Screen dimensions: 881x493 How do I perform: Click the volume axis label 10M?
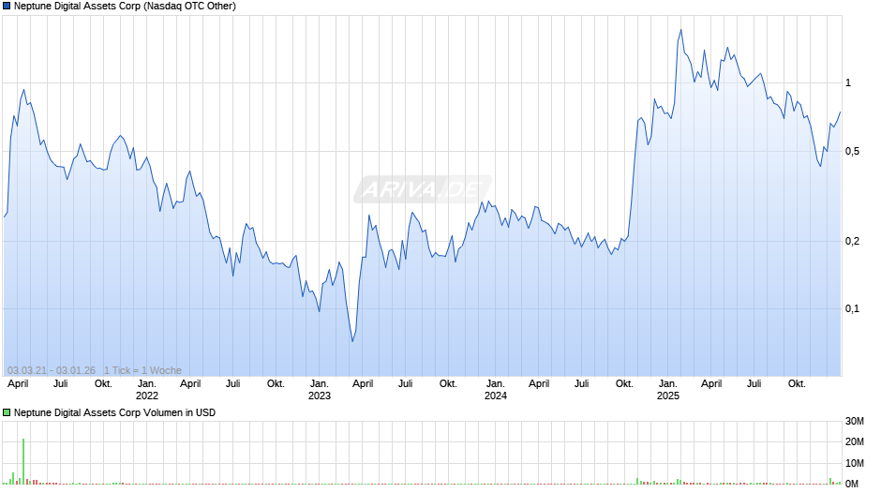855,463
